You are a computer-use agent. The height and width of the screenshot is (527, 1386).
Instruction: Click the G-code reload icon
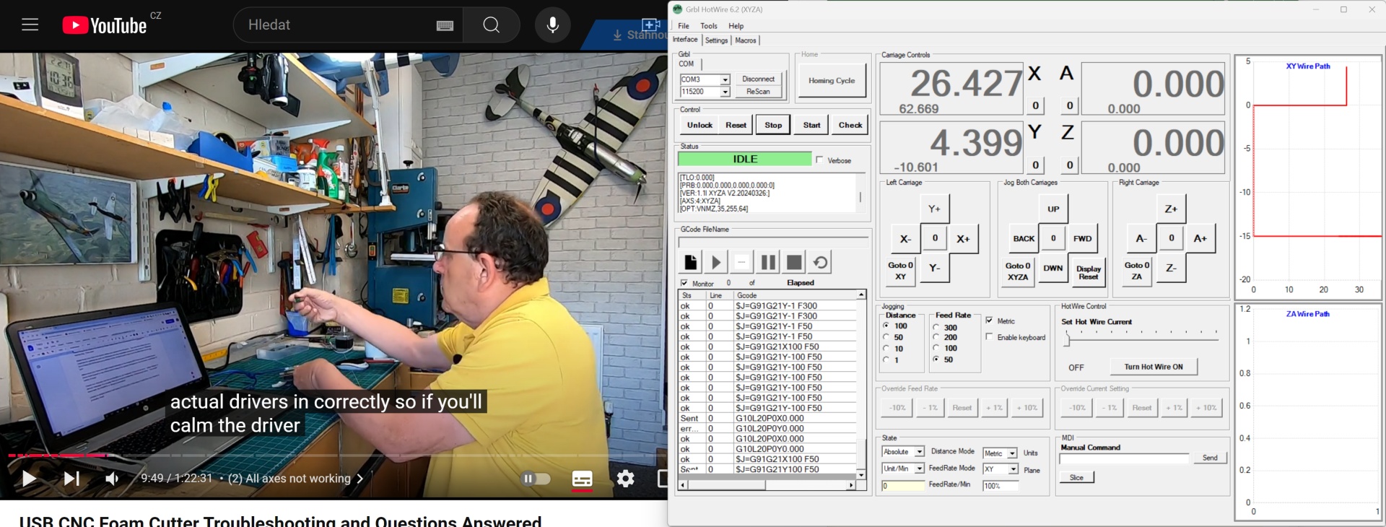(x=821, y=262)
